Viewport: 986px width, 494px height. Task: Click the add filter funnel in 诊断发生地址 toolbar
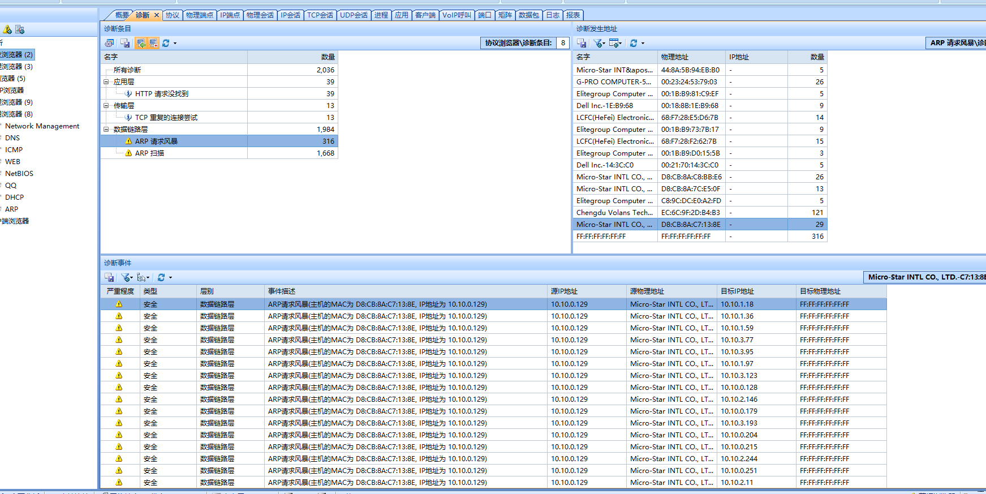[x=599, y=43]
